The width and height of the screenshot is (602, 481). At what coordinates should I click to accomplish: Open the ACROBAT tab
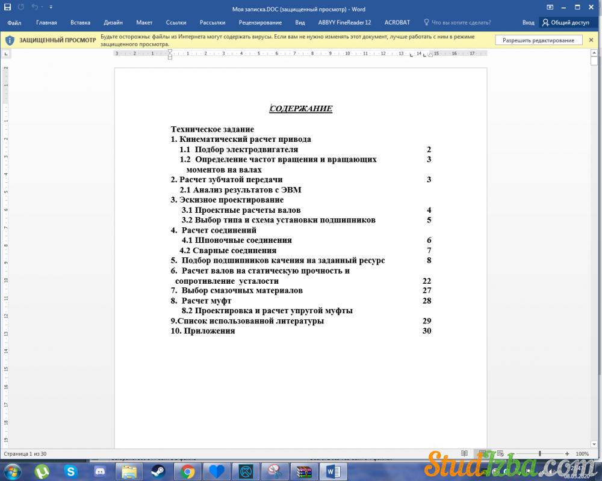tap(397, 23)
